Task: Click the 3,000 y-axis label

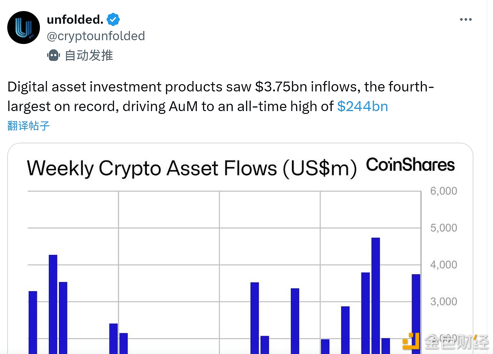Action: (443, 302)
